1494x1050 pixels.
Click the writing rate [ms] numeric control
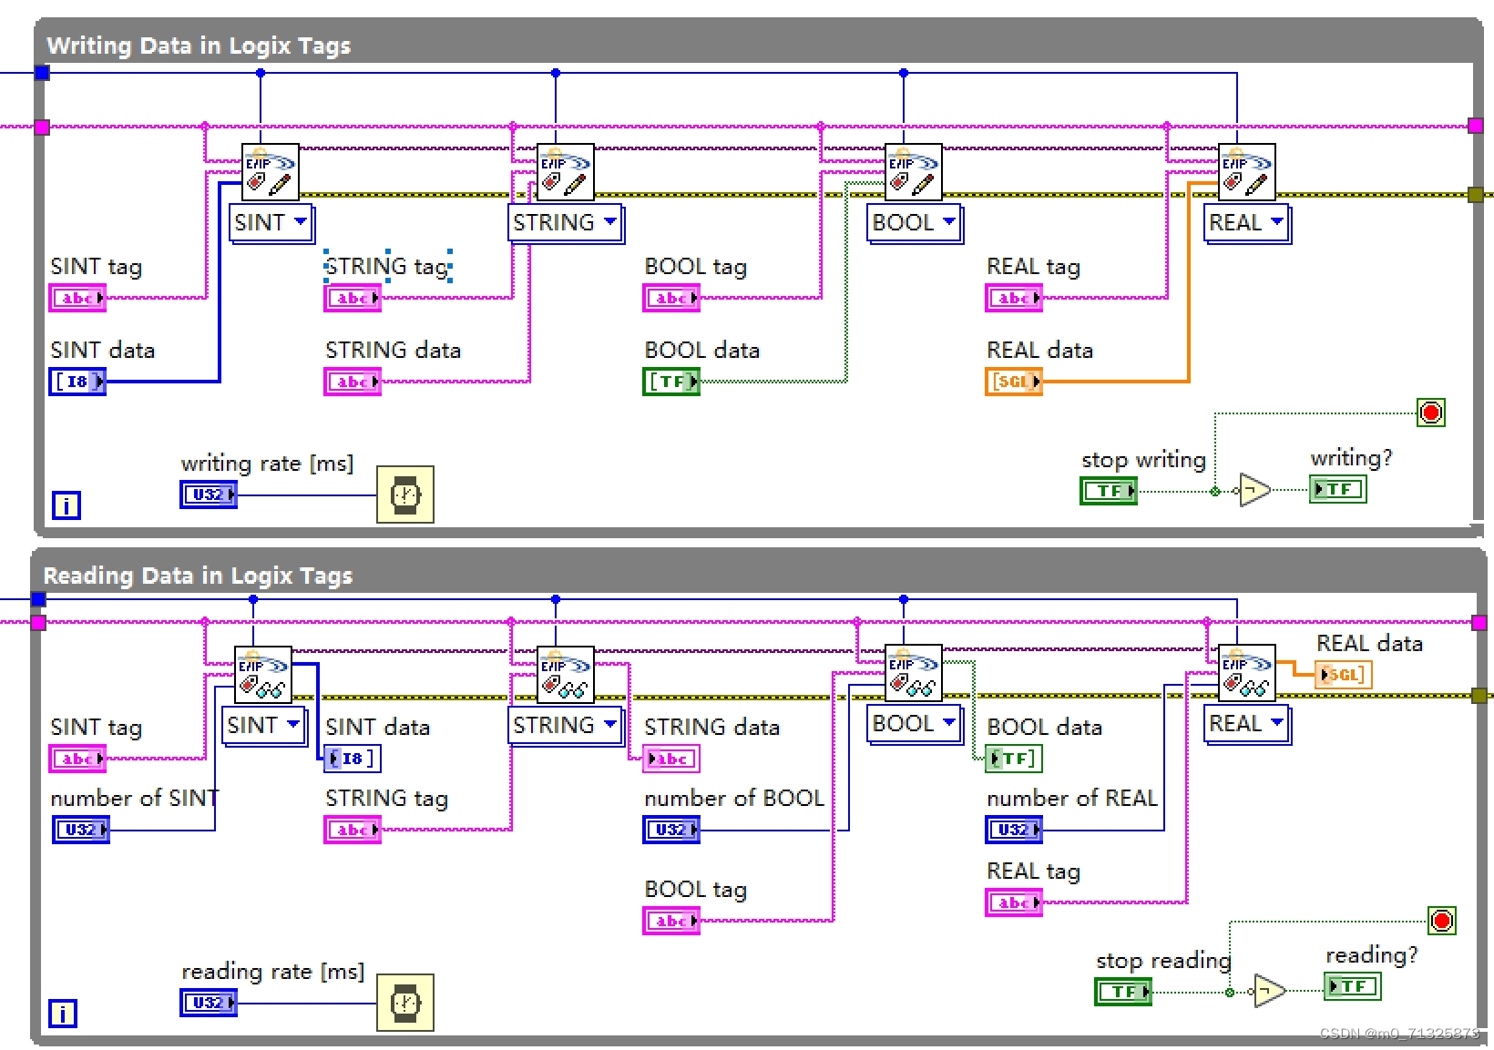208,494
